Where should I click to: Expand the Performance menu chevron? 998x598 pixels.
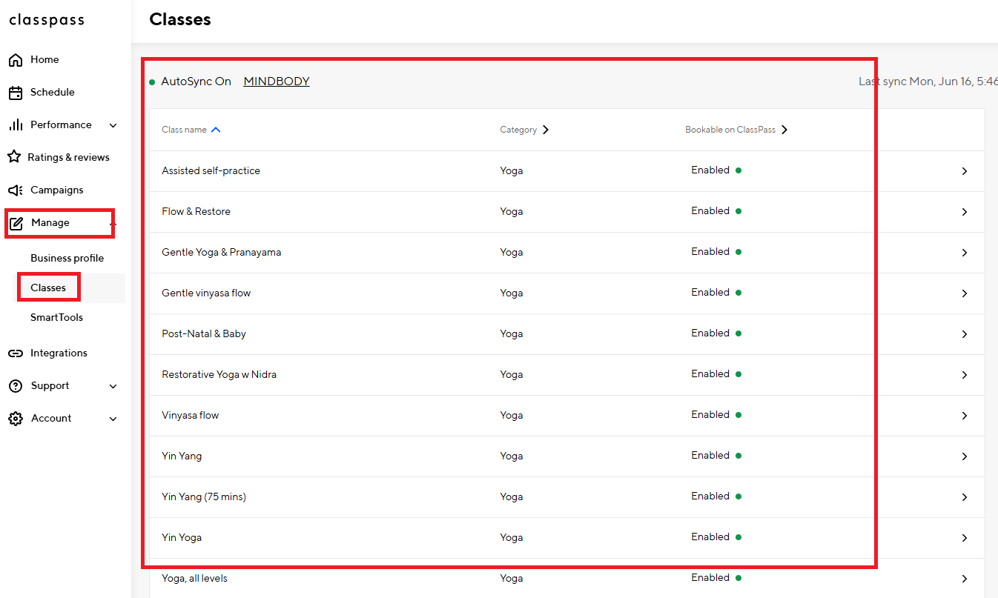pos(113,125)
